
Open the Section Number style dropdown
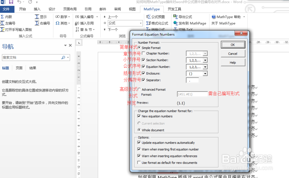[x=205, y=60]
